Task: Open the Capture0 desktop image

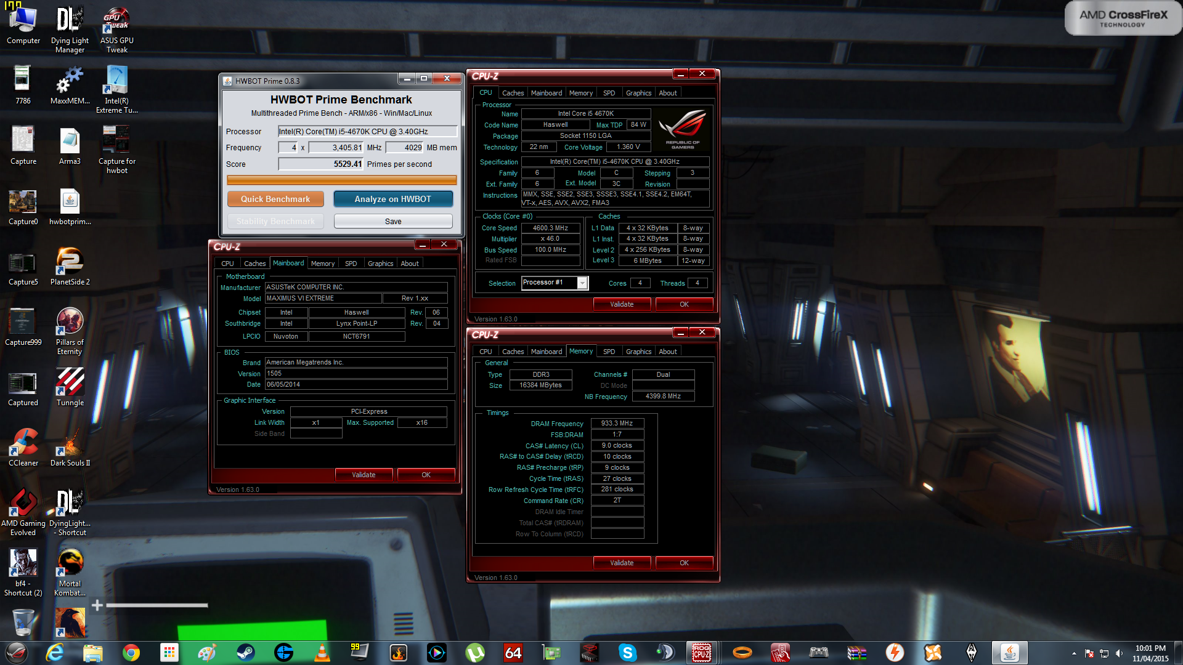Action: pyautogui.click(x=23, y=206)
